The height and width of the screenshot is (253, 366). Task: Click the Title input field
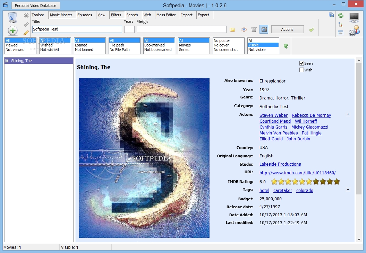click(77, 29)
